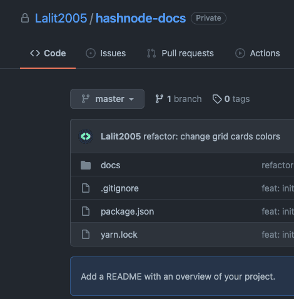The width and height of the screenshot is (294, 299).
Task: Click the git-branch icon in master button
Action: pyautogui.click(x=86, y=99)
